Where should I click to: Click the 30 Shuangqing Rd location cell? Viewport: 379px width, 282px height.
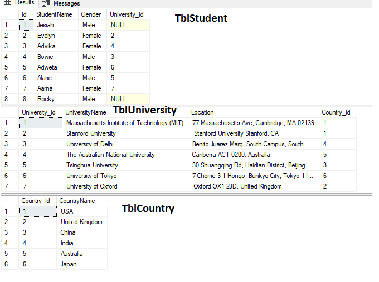coord(253,165)
